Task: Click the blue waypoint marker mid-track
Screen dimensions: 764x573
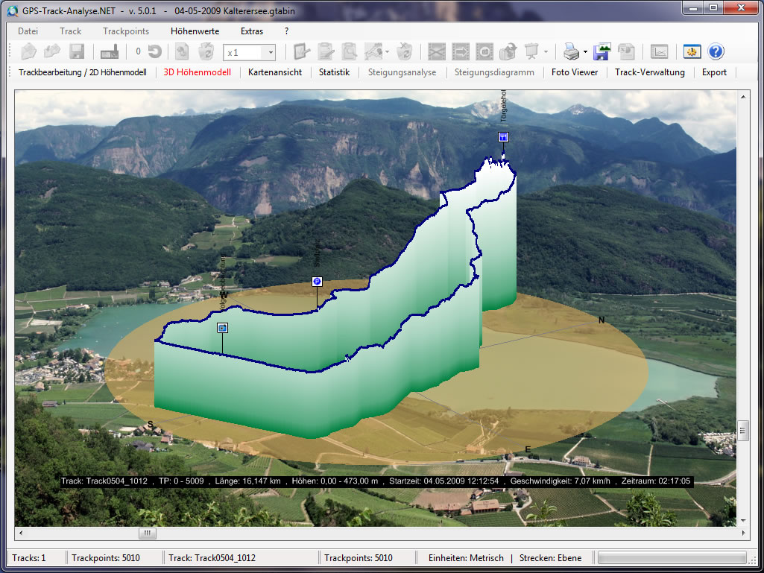Action: [x=317, y=282]
